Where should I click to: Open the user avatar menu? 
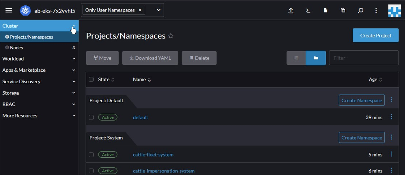pos(394,10)
